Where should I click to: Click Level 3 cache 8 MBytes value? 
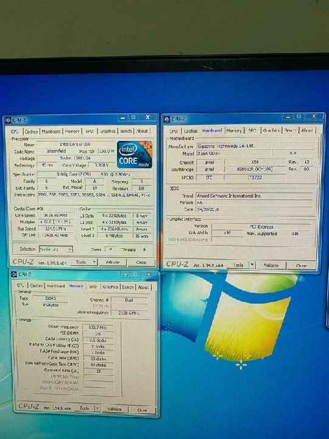114,236
